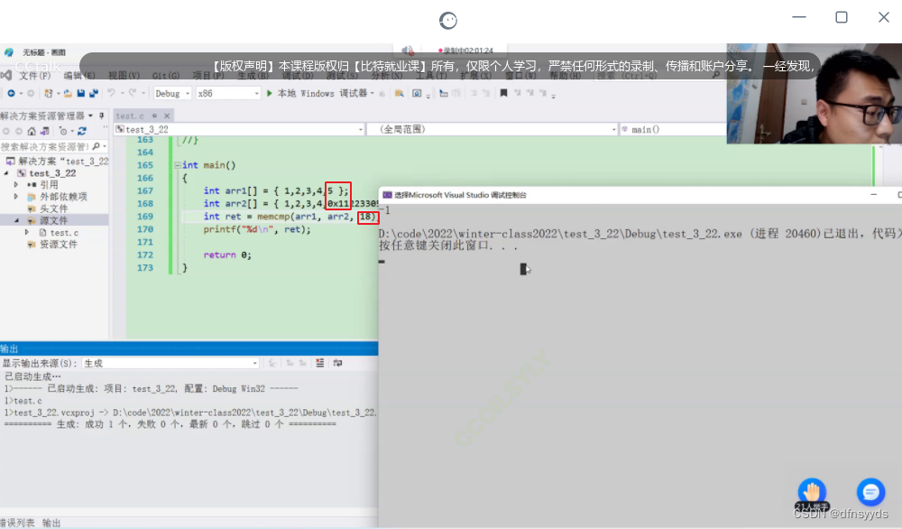Pin the Solution Explorer panel
902x529 pixels.
point(101,116)
